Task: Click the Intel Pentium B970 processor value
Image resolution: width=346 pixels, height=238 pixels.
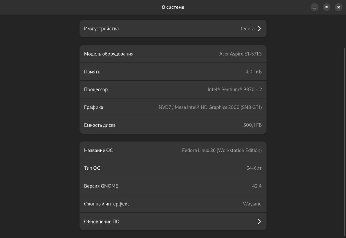Action: (234, 89)
